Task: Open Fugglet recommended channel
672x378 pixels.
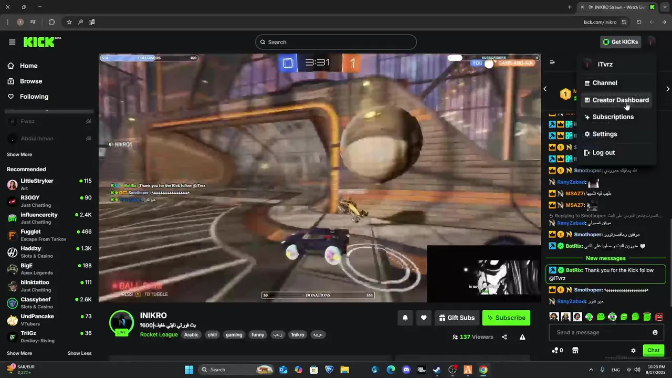Action: click(x=49, y=235)
